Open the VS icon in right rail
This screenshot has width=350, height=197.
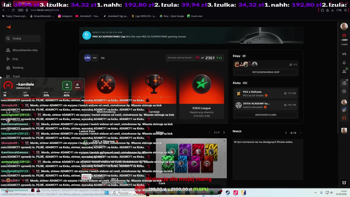[x=344, y=54]
